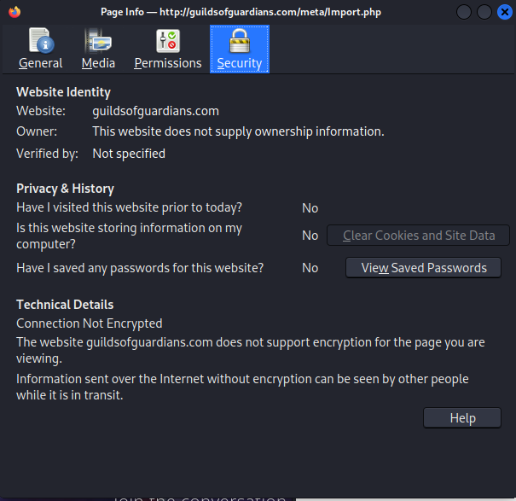516x501 pixels.
Task: Click the Connection Not Encrypted text
Action: click(x=89, y=323)
